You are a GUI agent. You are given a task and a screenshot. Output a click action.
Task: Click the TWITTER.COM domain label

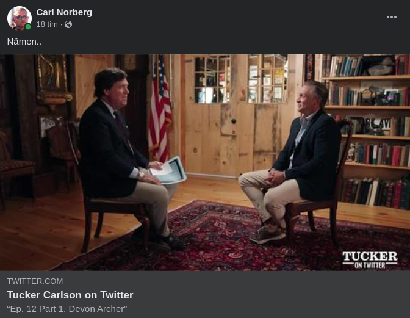[x=35, y=281]
